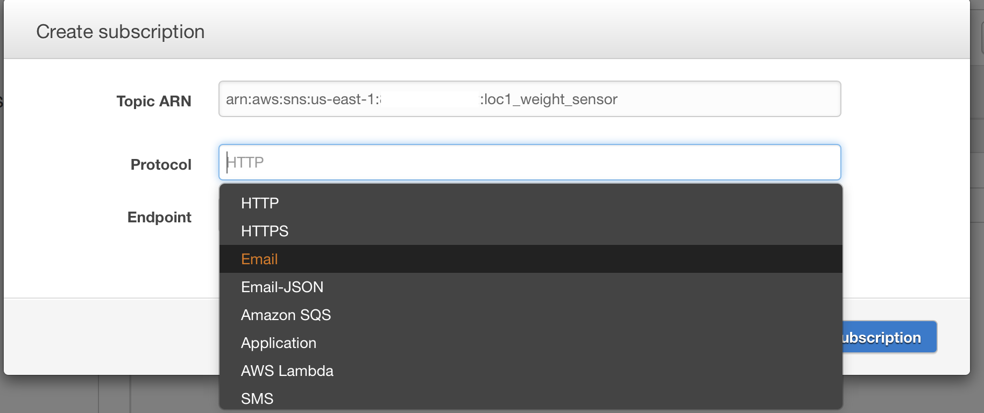Image resolution: width=984 pixels, height=413 pixels.
Task: Click the dimmed backdrop below the dialog
Action: [x=54, y=395]
